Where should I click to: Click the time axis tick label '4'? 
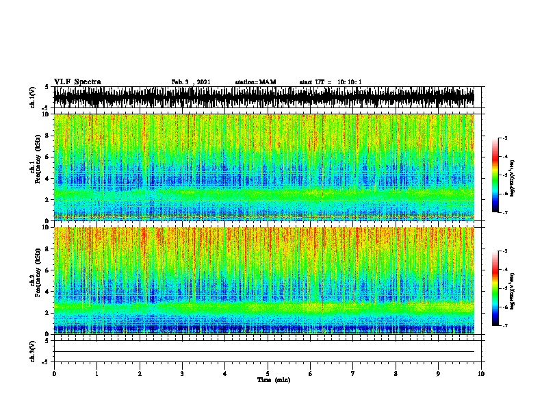coord(224,373)
